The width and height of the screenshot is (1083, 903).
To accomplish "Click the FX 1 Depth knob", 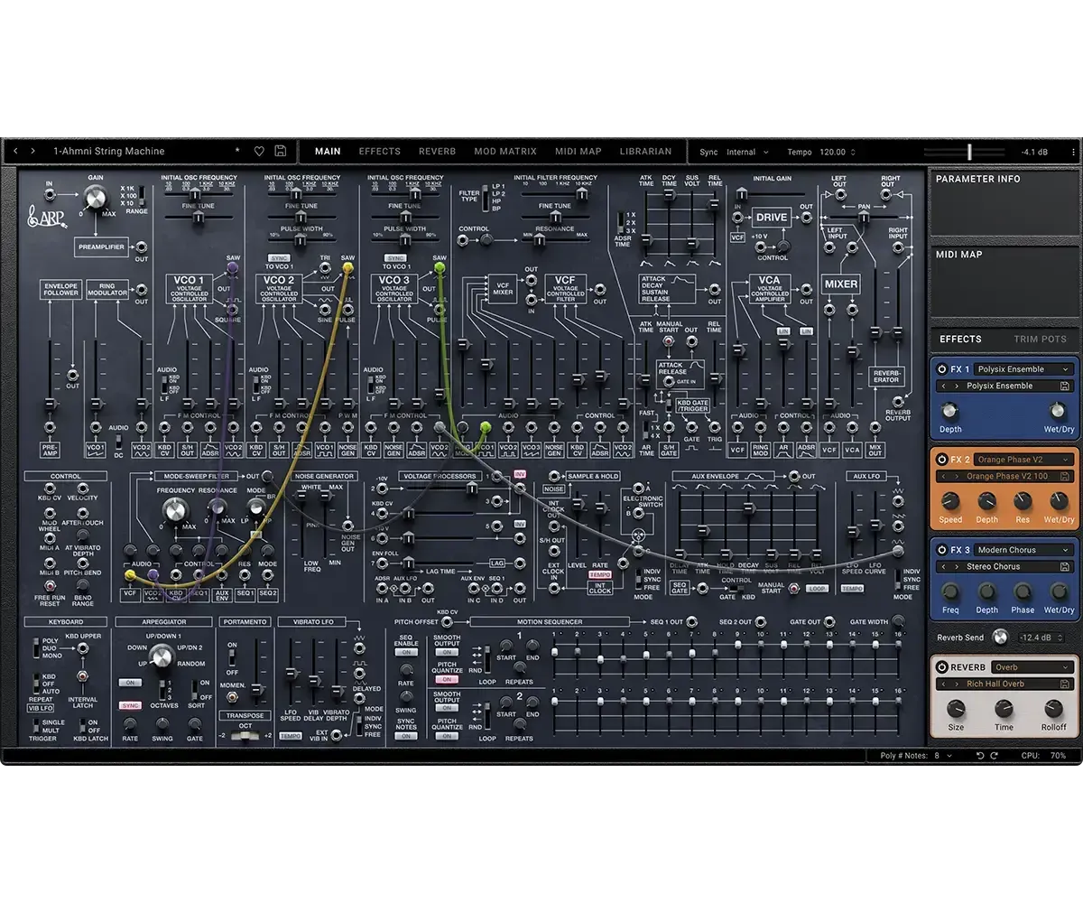I will pyautogui.click(x=950, y=410).
